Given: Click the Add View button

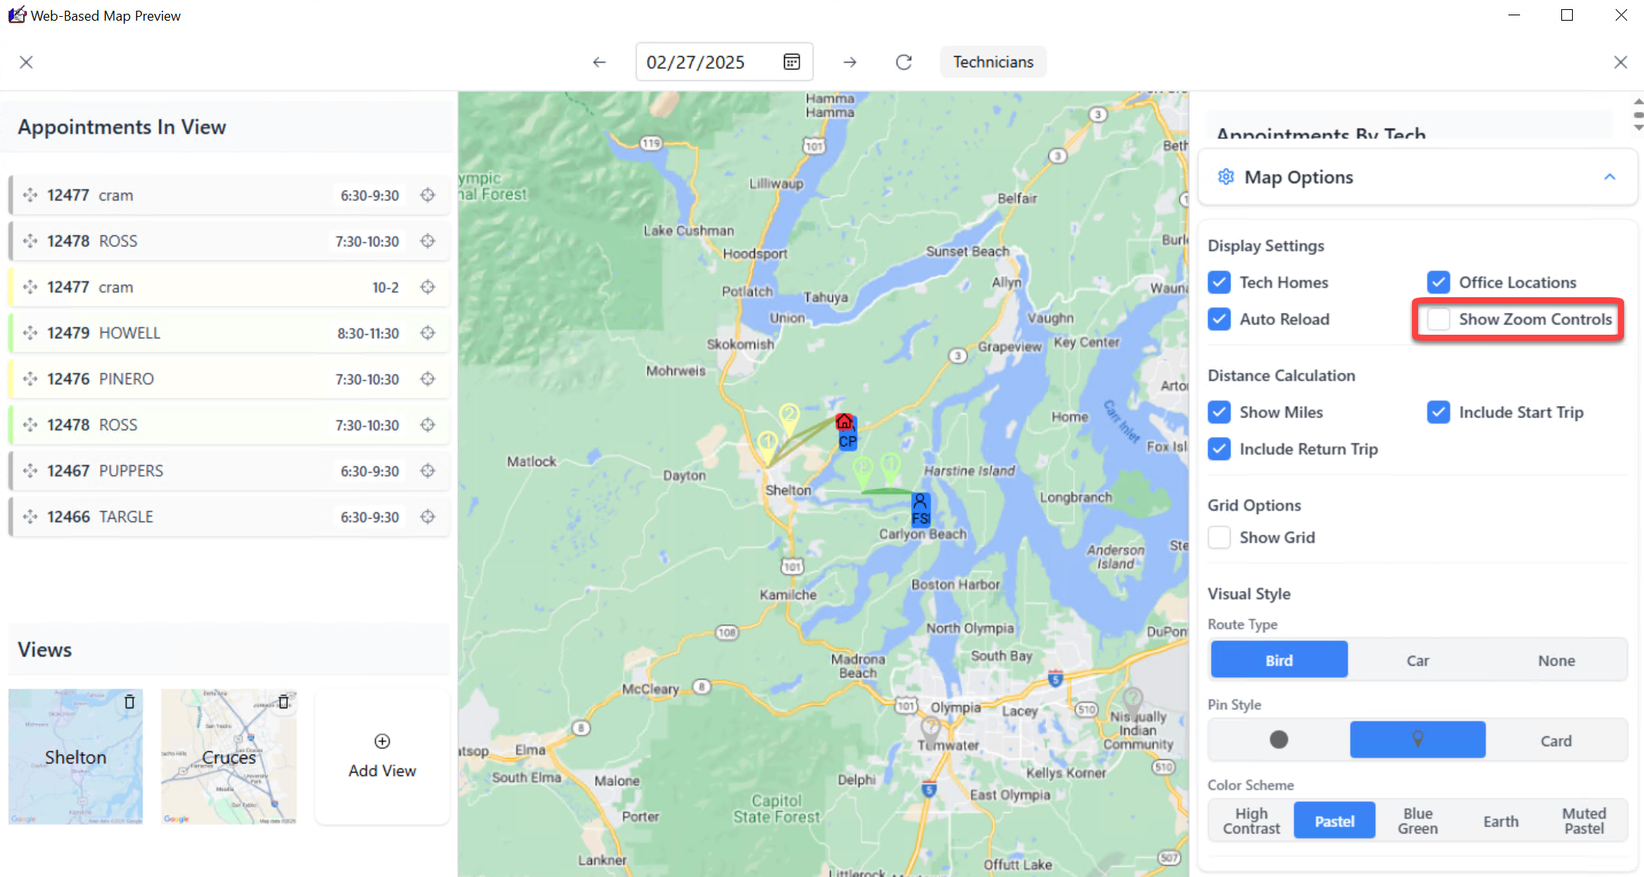Looking at the screenshot, I should pyautogui.click(x=382, y=756).
